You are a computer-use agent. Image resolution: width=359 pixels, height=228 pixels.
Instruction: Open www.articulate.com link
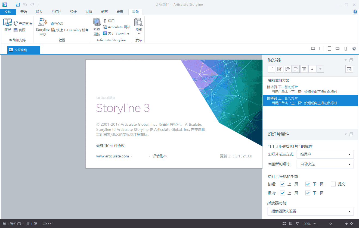pos(113,156)
